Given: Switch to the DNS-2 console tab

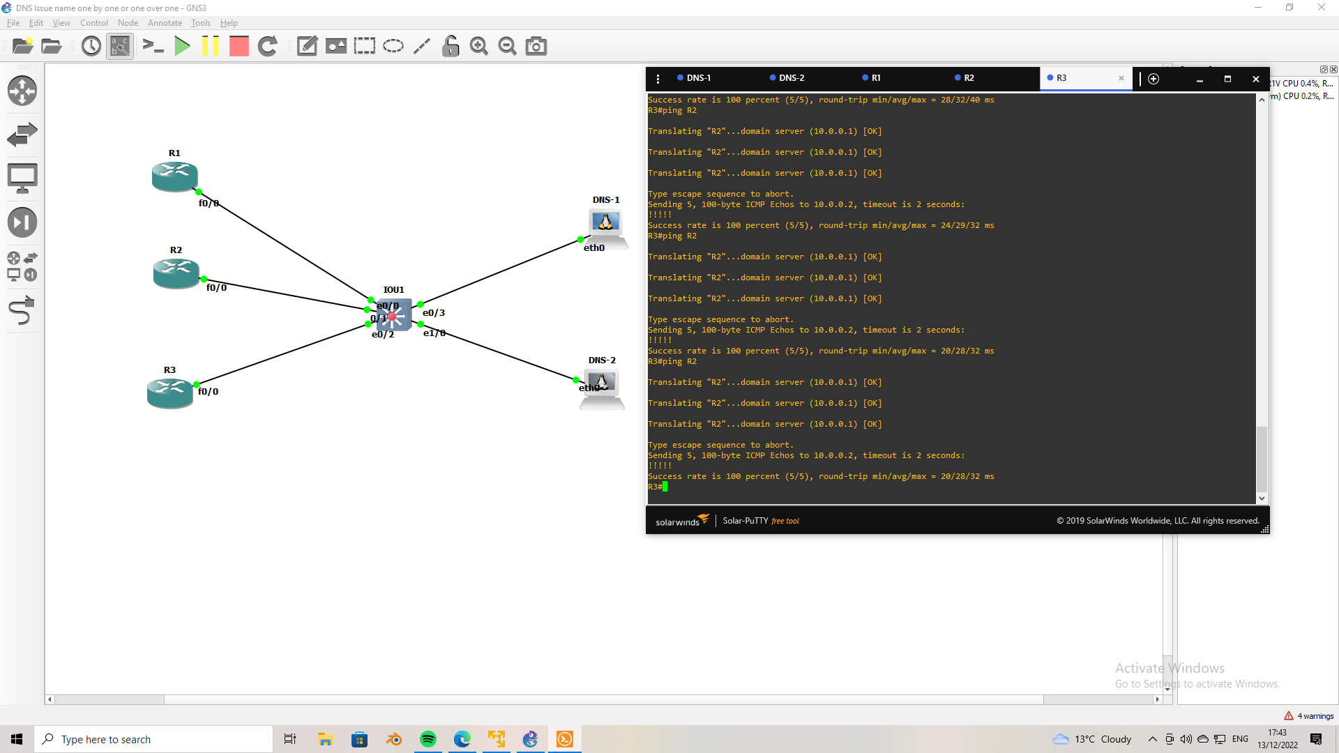Looking at the screenshot, I should 787,78.
